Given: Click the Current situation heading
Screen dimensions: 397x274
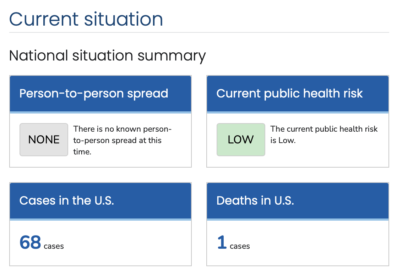Looking at the screenshot, I should point(86,19).
